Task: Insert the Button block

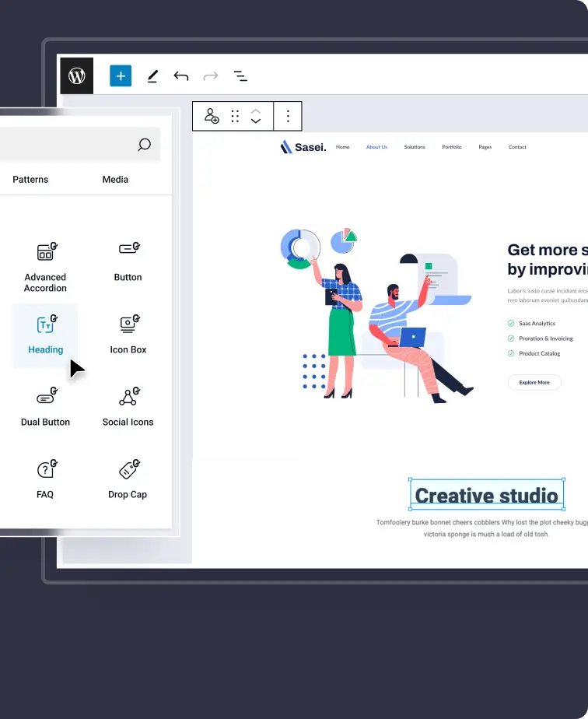Action: pos(128,261)
